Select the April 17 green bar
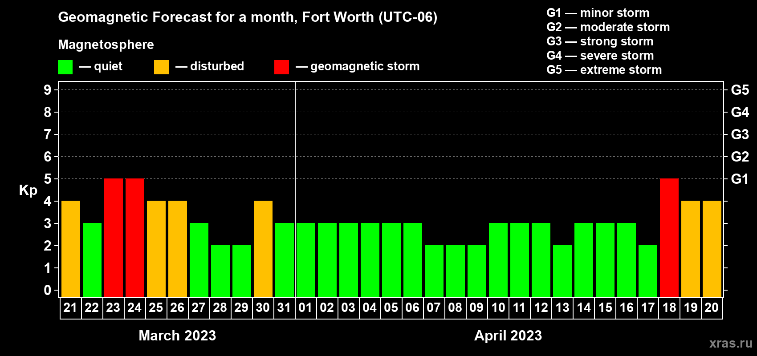Viewport: 757px width, 356px height. pos(648,271)
